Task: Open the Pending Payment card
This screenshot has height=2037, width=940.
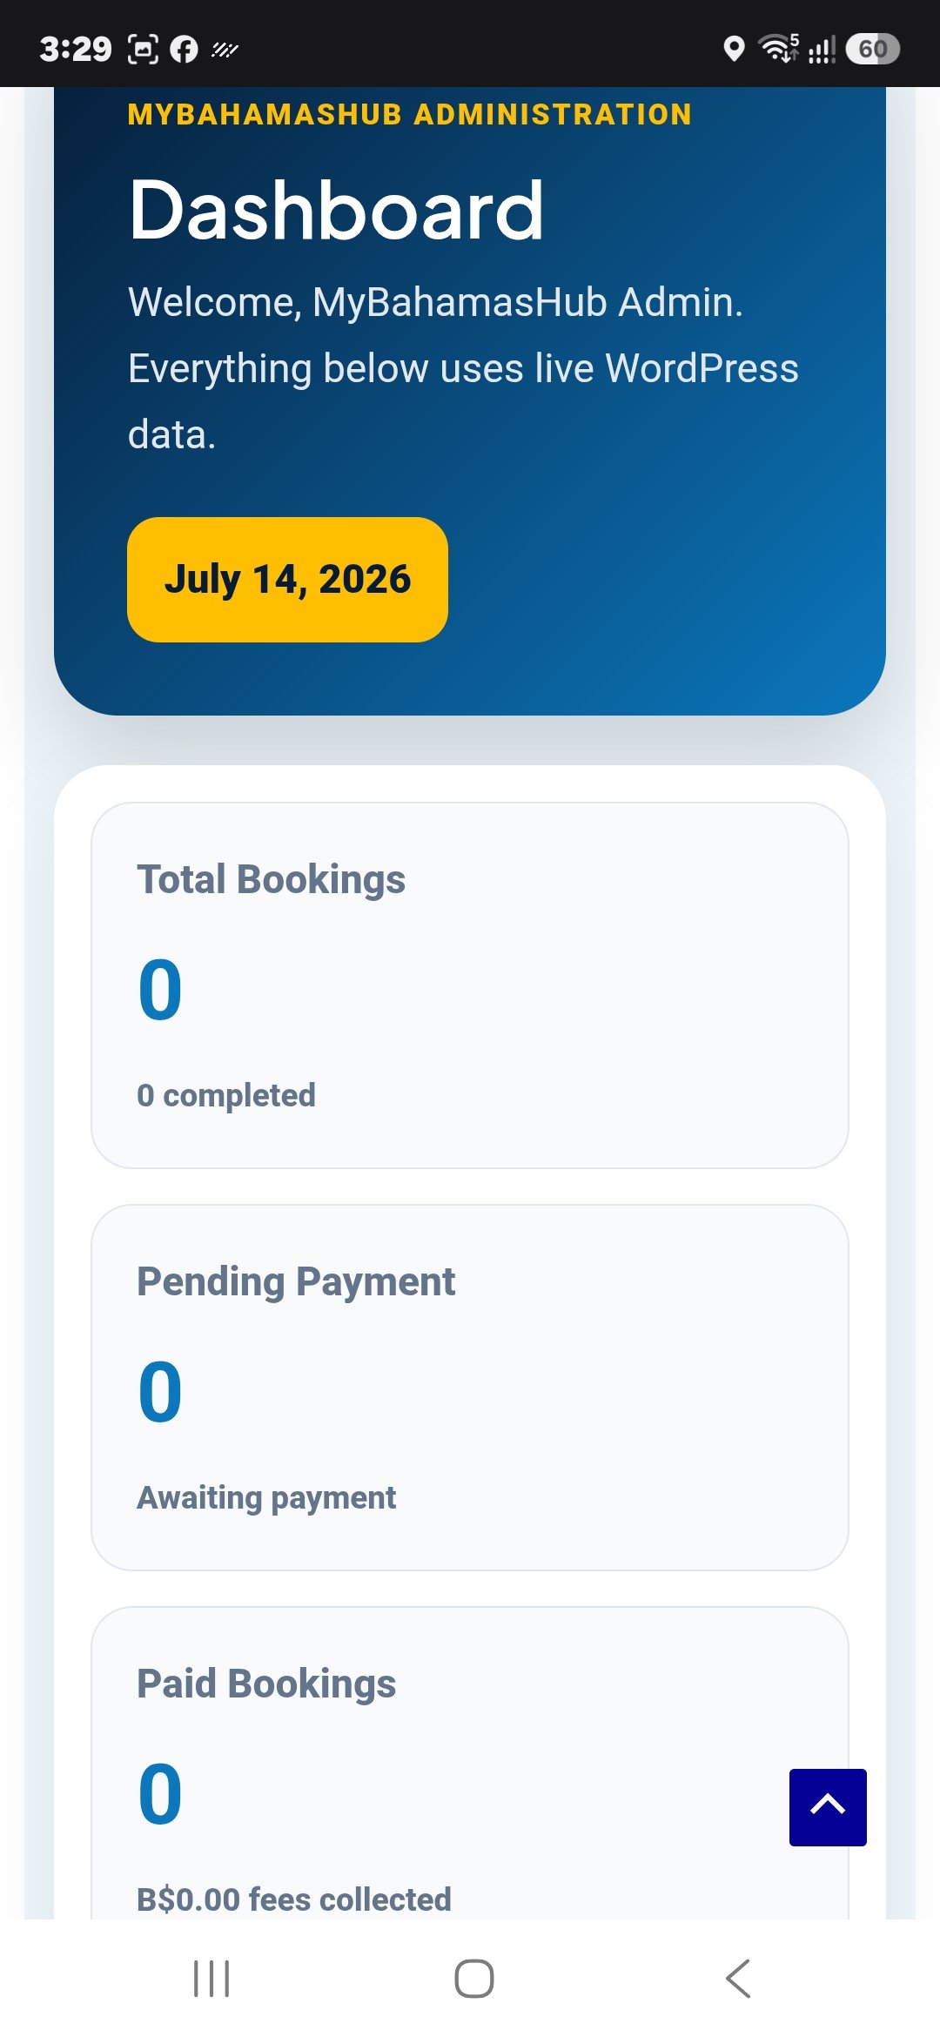Action: coord(470,1388)
